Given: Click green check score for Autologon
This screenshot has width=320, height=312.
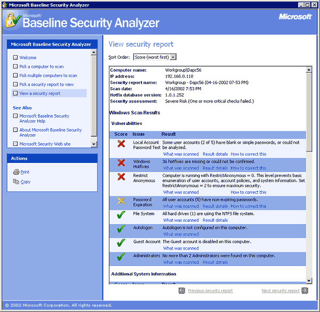Looking at the screenshot, I should 121,229.
